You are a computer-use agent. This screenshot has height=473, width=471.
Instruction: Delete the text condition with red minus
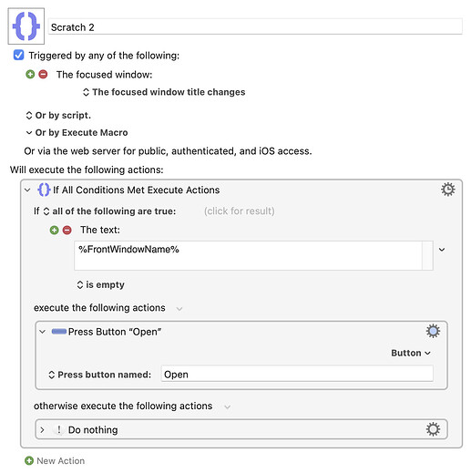coord(67,230)
